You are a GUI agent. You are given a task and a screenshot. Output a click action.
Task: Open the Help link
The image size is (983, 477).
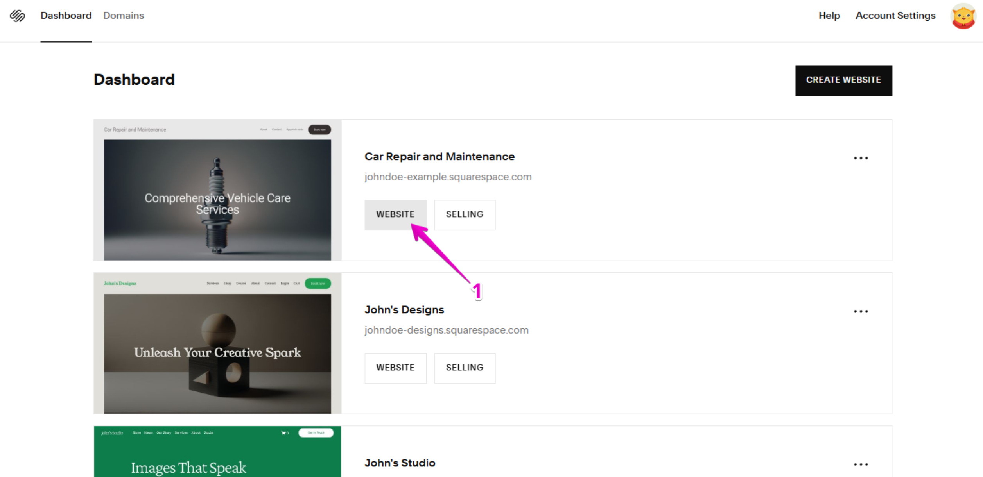coord(829,16)
